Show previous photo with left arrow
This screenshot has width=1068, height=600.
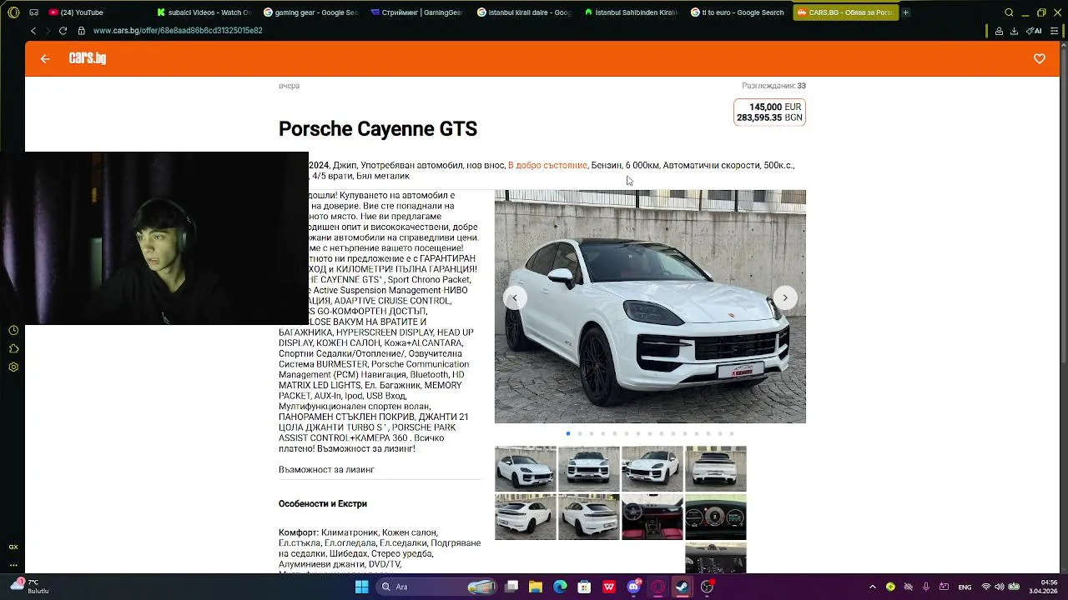pos(515,297)
